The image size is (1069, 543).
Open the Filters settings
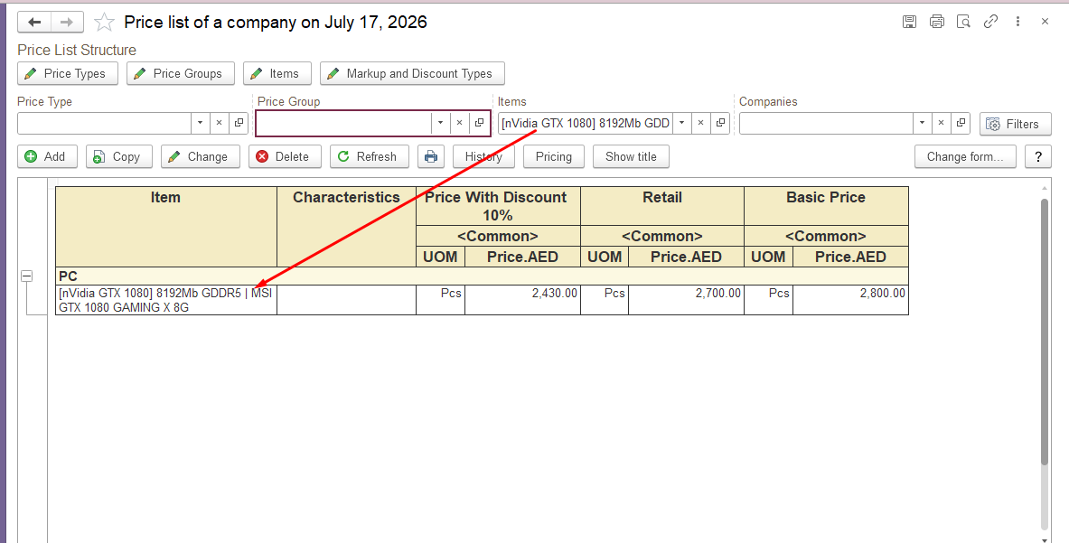pyautogui.click(x=1015, y=124)
